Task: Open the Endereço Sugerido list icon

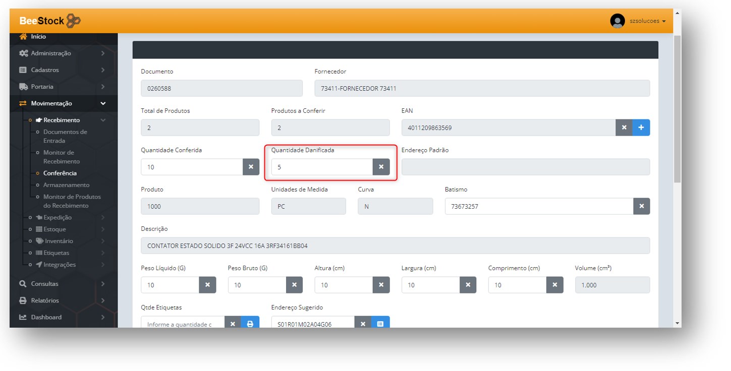Action: pos(380,324)
